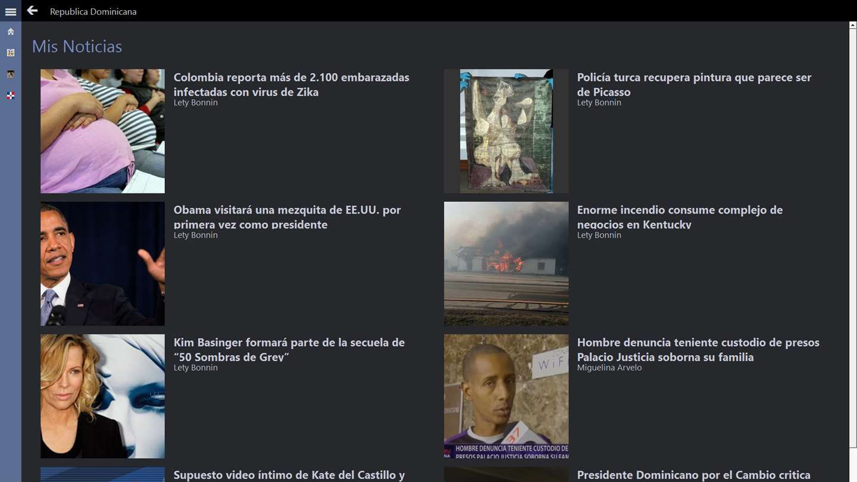This screenshot has height=482, width=857.
Task: Open the Hombre denuncia teniente custodio headline
Action: click(698, 350)
